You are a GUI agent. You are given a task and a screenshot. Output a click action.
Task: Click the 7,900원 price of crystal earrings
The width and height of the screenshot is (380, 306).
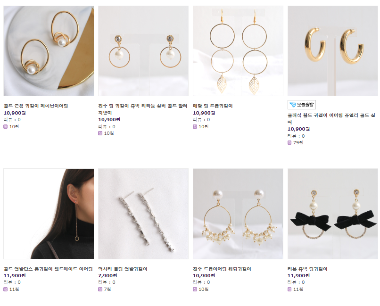(x=107, y=276)
